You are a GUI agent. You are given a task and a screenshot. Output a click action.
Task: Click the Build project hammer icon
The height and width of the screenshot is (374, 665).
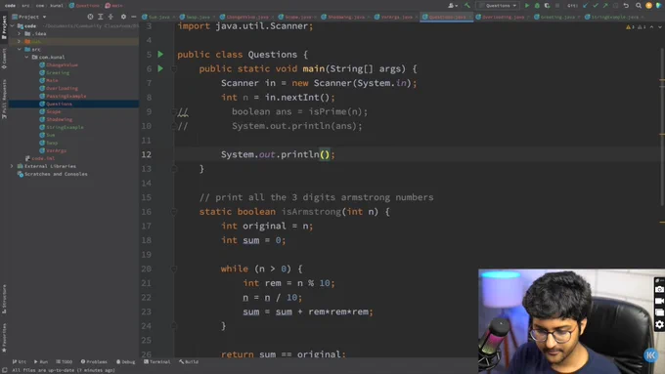click(x=467, y=6)
